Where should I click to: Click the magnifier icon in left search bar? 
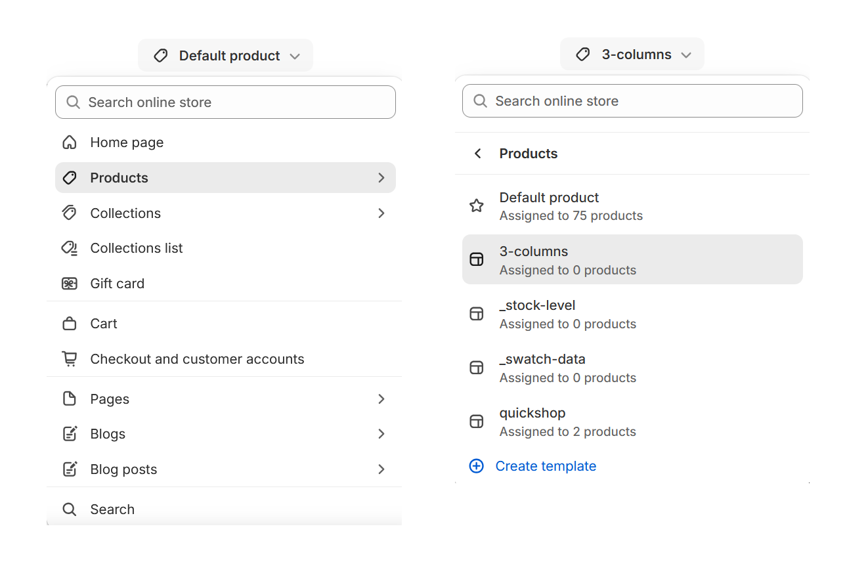point(73,102)
